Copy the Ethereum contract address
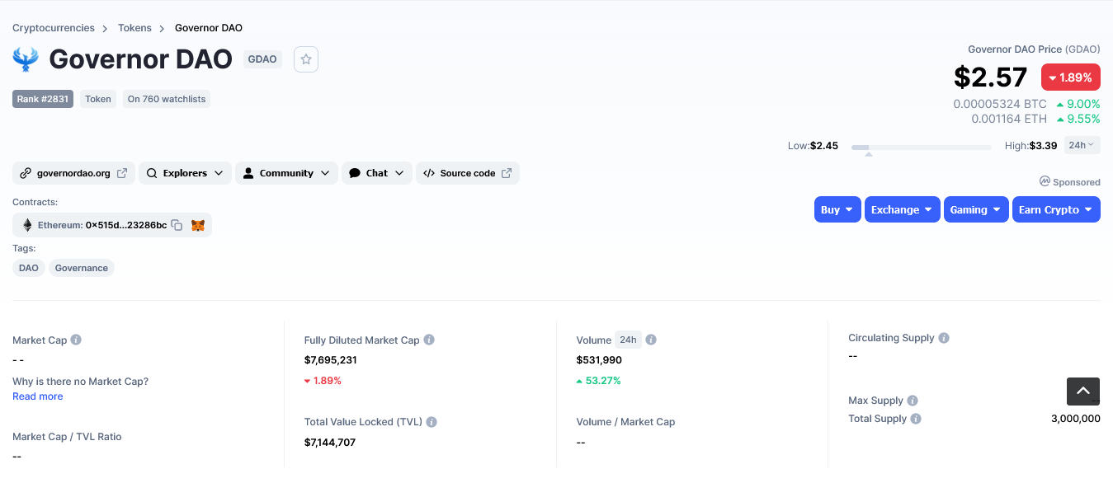 177,225
